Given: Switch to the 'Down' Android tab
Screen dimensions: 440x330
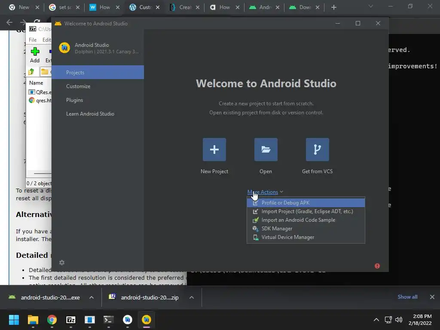Looking at the screenshot, I should point(304,7).
